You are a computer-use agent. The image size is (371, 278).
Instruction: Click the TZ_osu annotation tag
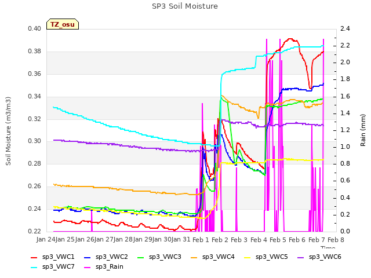pyautogui.click(x=63, y=24)
